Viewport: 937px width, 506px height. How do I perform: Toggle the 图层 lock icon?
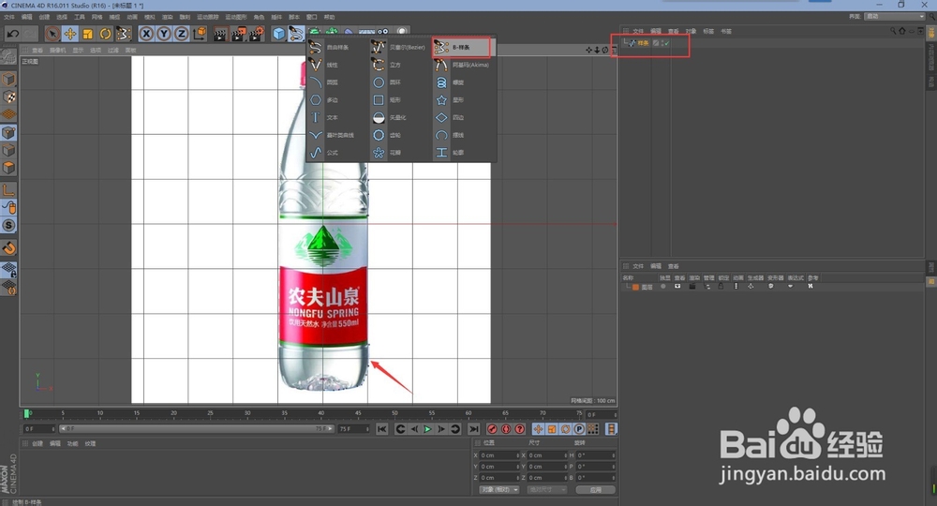click(721, 286)
